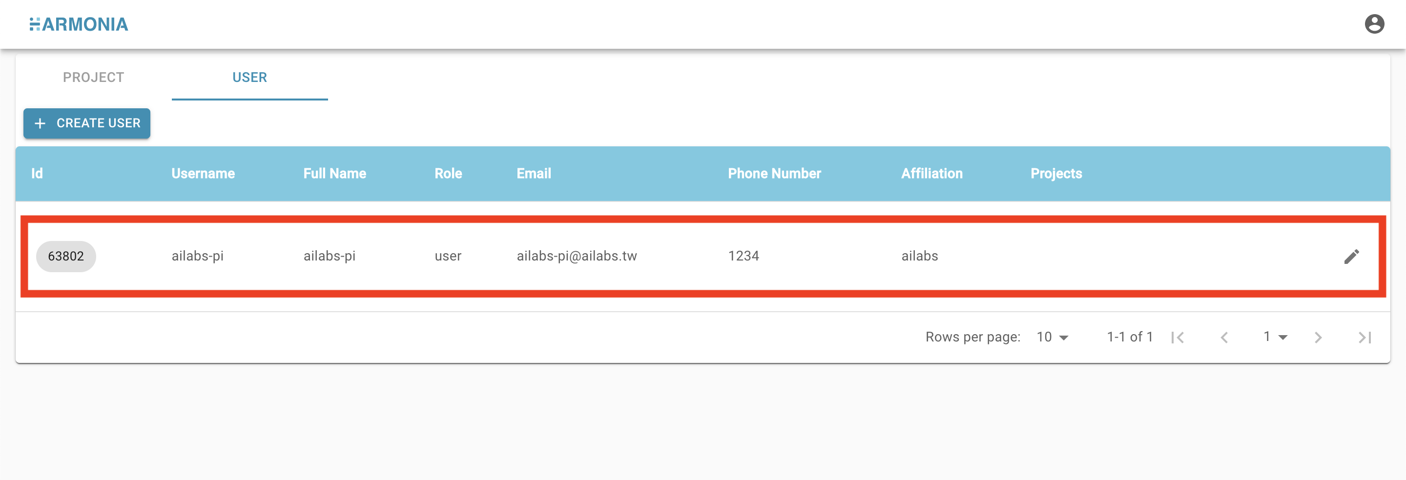The height and width of the screenshot is (480, 1406).
Task: Sort by the Username column header
Action: point(203,174)
